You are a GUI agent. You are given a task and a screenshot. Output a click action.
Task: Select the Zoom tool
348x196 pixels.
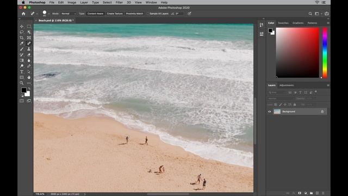[x=22, y=83]
